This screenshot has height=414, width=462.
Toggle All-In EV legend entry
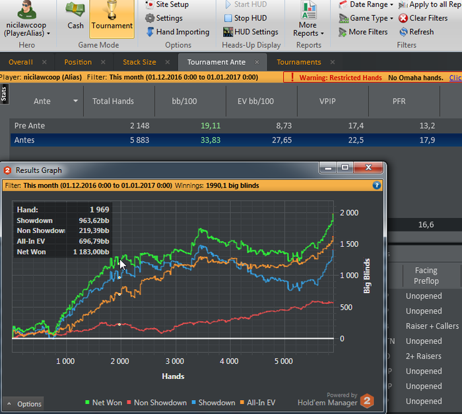[257, 403]
